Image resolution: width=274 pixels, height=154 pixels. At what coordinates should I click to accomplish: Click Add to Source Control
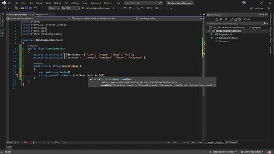coord(223,152)
